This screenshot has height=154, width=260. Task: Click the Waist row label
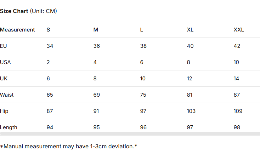(7, 95)
